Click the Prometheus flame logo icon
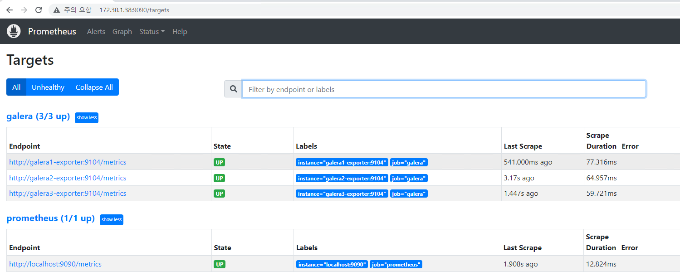Viewport: 680px width, 276px height. 14,31
